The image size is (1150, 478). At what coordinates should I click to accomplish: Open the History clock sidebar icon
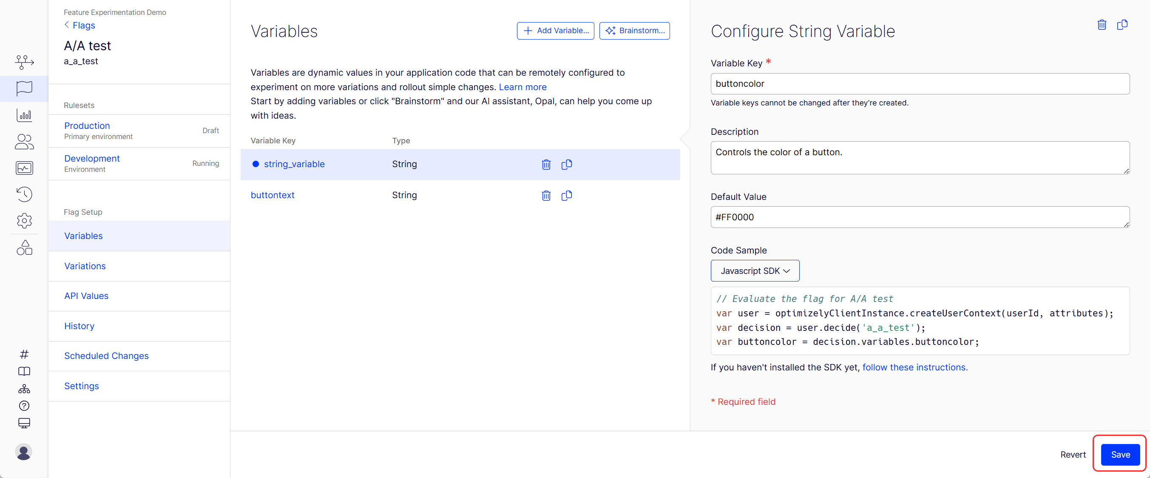[x=24, y=194]
